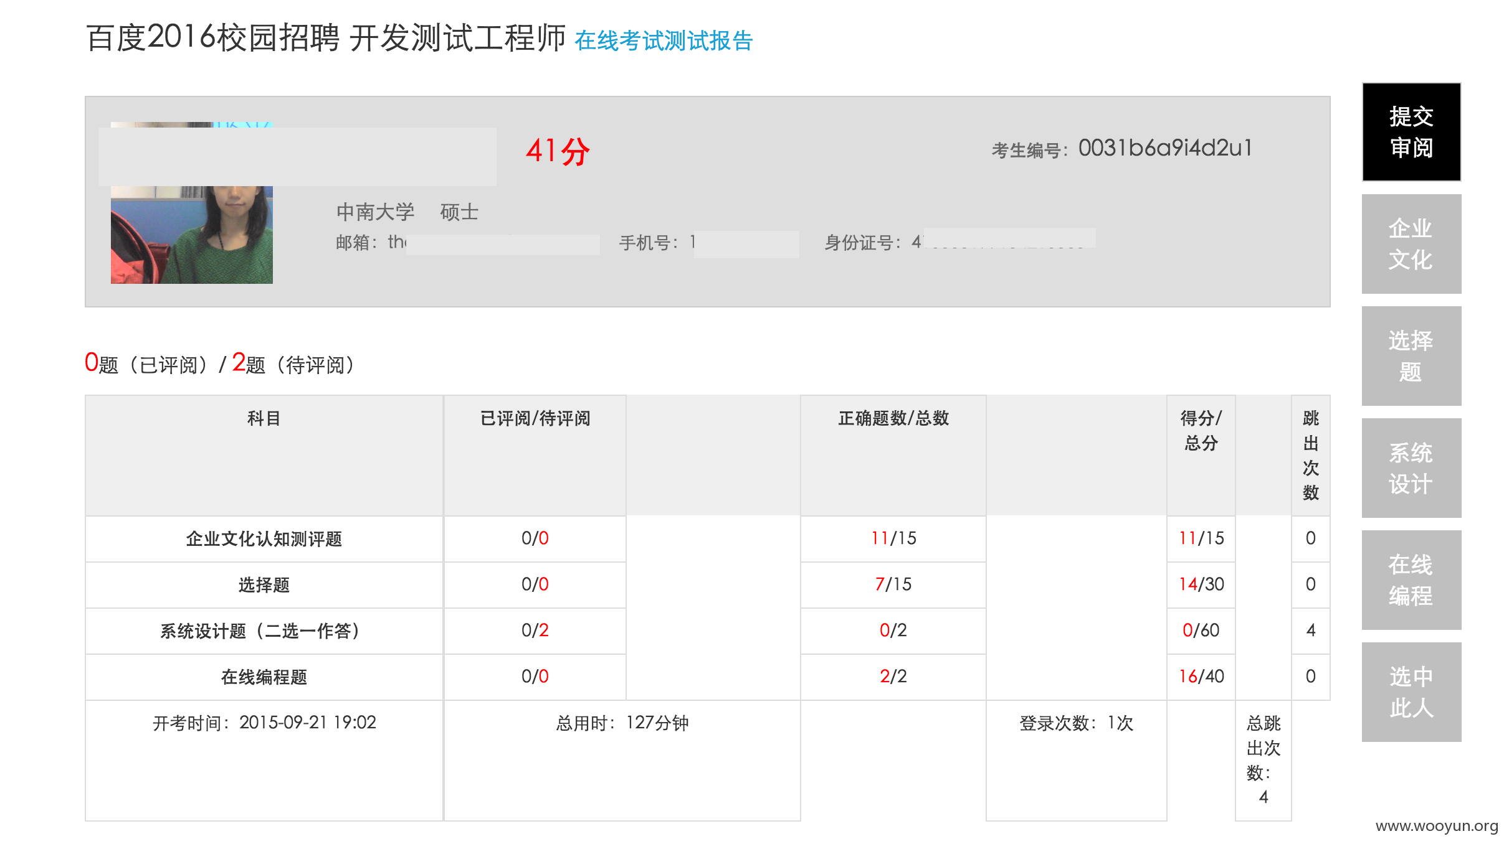The height and width of the screenshot is (844, 1504).
Task: Click the 邮箱 field label
Action: (x=356, y=243)
